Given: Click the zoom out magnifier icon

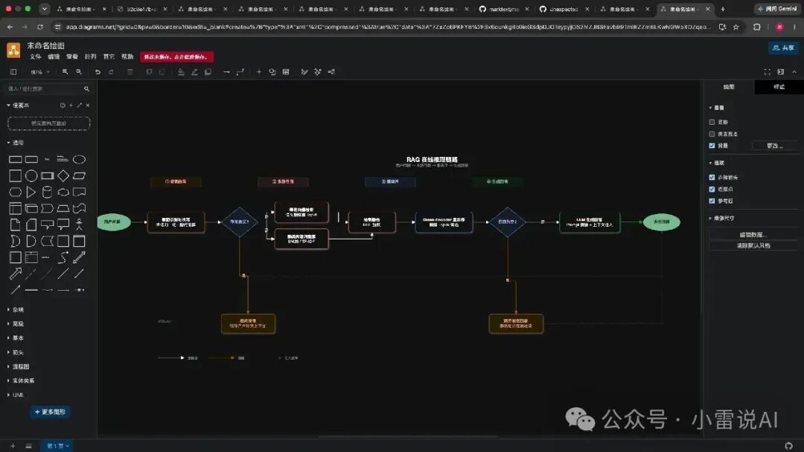Looking at the screenshot, I should click(x=79, y=72).
